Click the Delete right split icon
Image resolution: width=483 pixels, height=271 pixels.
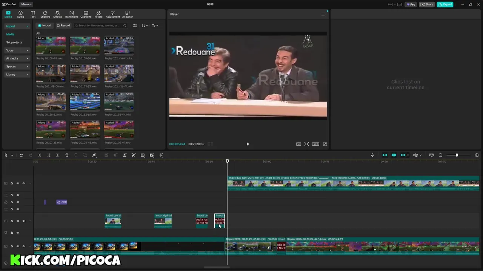pyautogui.click(x=57, y=155)
